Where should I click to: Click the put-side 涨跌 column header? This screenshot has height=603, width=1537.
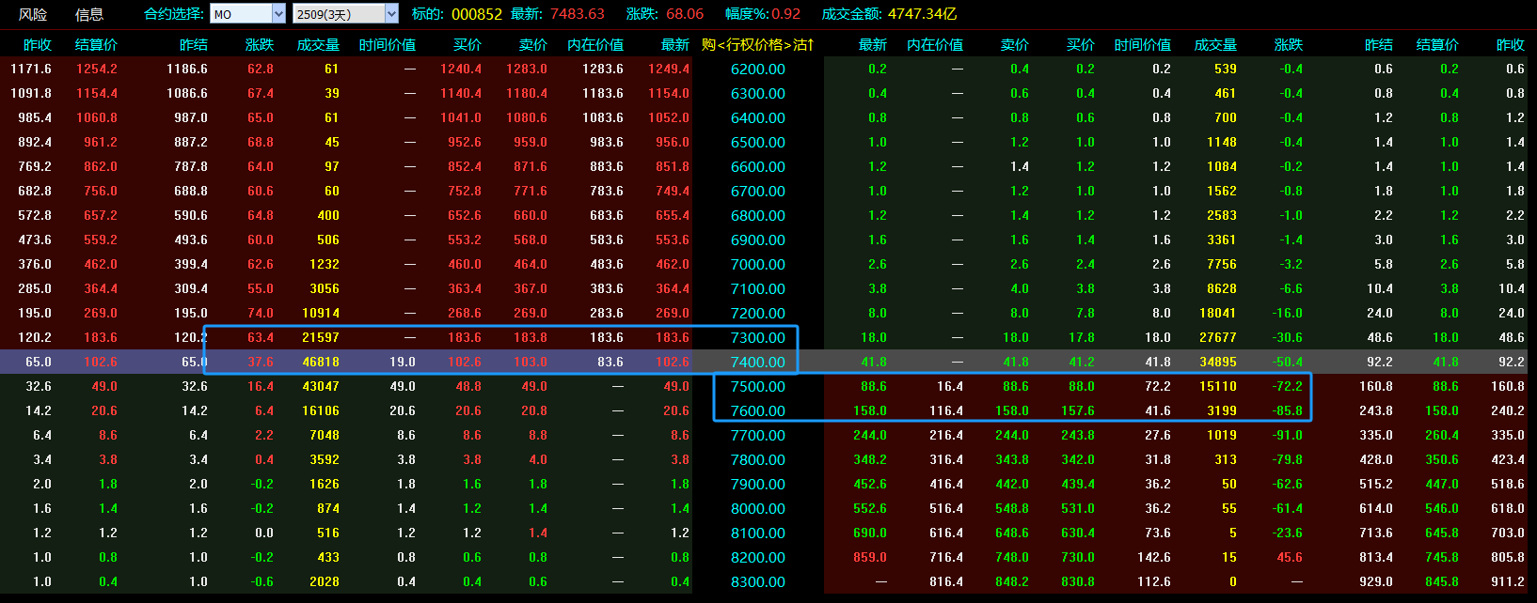click(x=1288, y=44)
